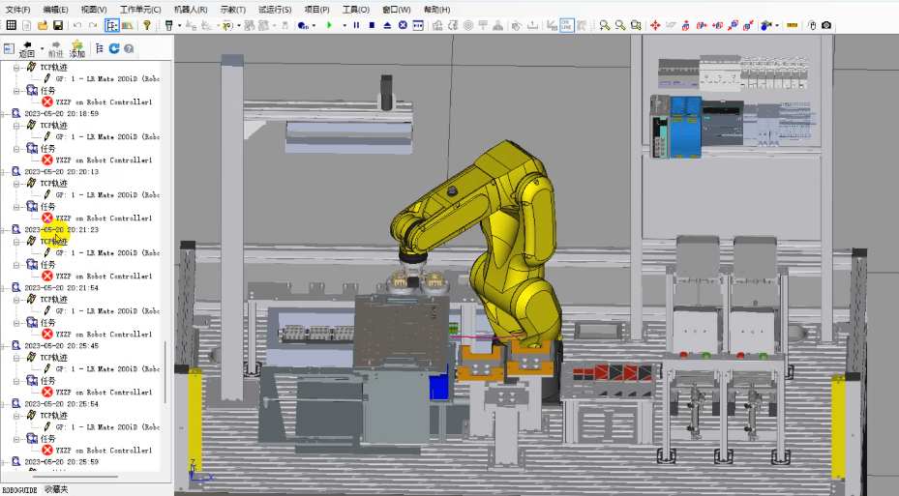The height and width of the screenshot is (496, 899).
Task: Open the 返回 back history dropdown arrow
Action: pyautogui.click(x=42, y=48)
